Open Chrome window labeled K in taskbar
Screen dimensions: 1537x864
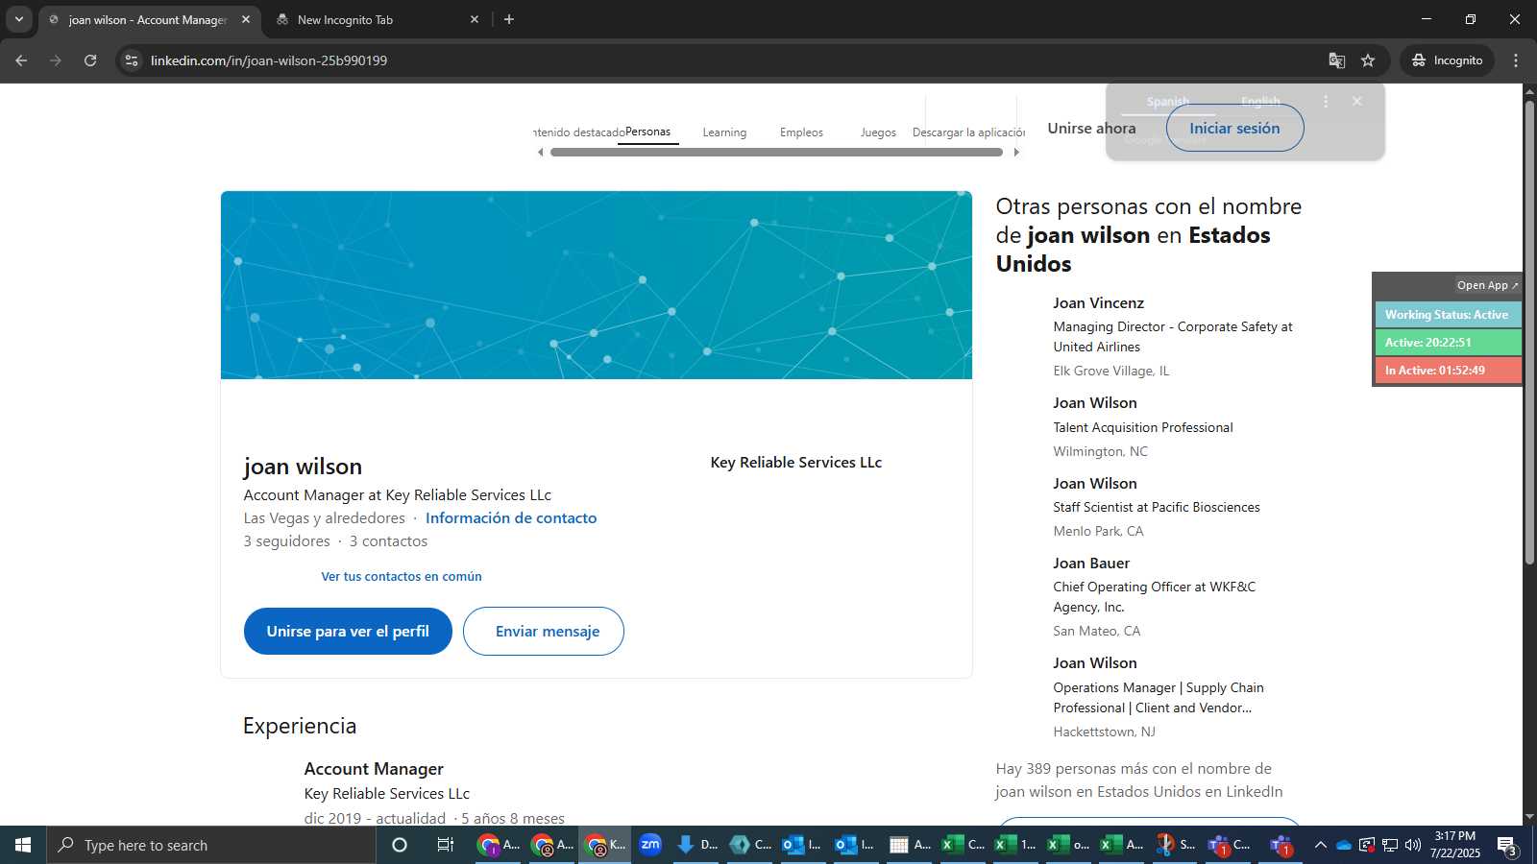pyautogui.click(x=605, y=845)
